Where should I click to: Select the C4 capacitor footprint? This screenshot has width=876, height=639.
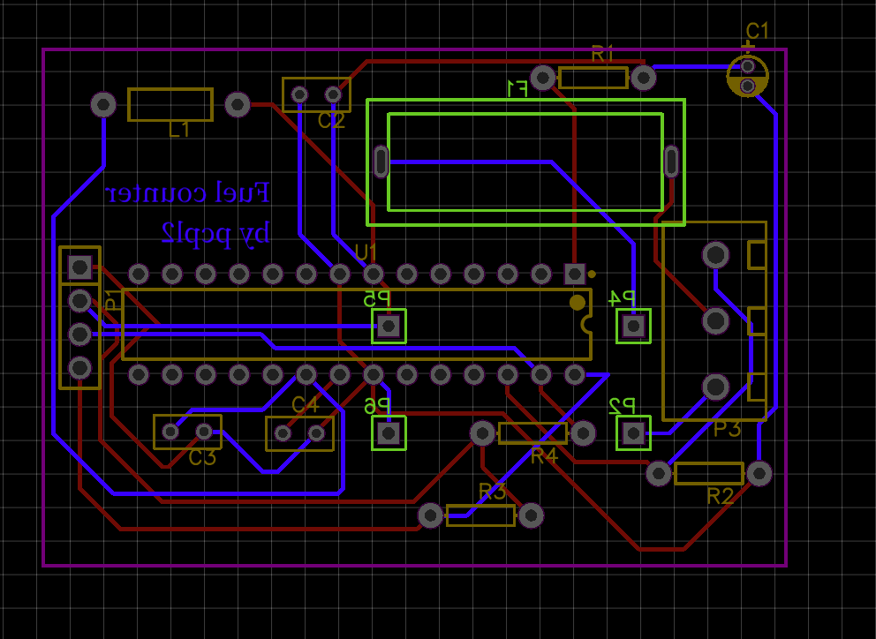point(299,433)
